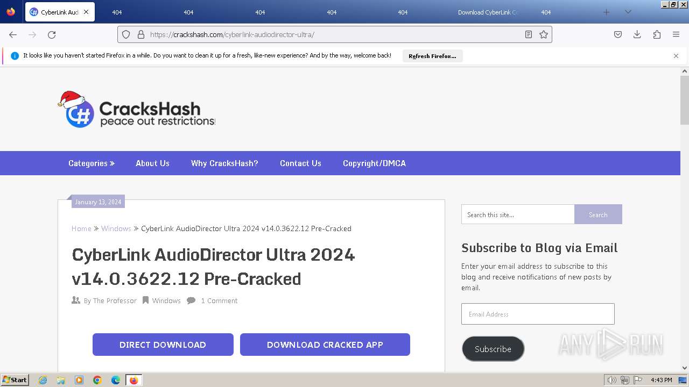Screen dimensions: 689x387
Task: Close the CyberLink AudioDirector tab
Action: click(86, 12)
